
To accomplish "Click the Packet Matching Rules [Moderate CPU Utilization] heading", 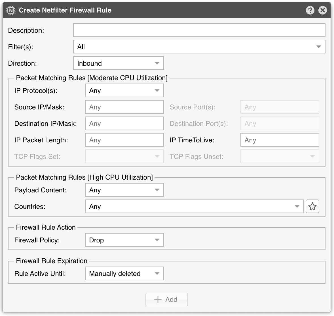I will pyautogui.click(x=92, y=78).
